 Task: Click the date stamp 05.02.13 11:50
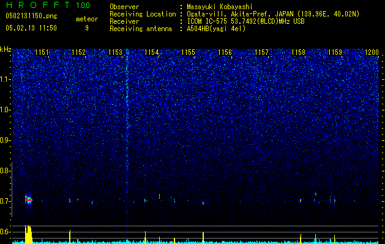(x=31, y=27)
